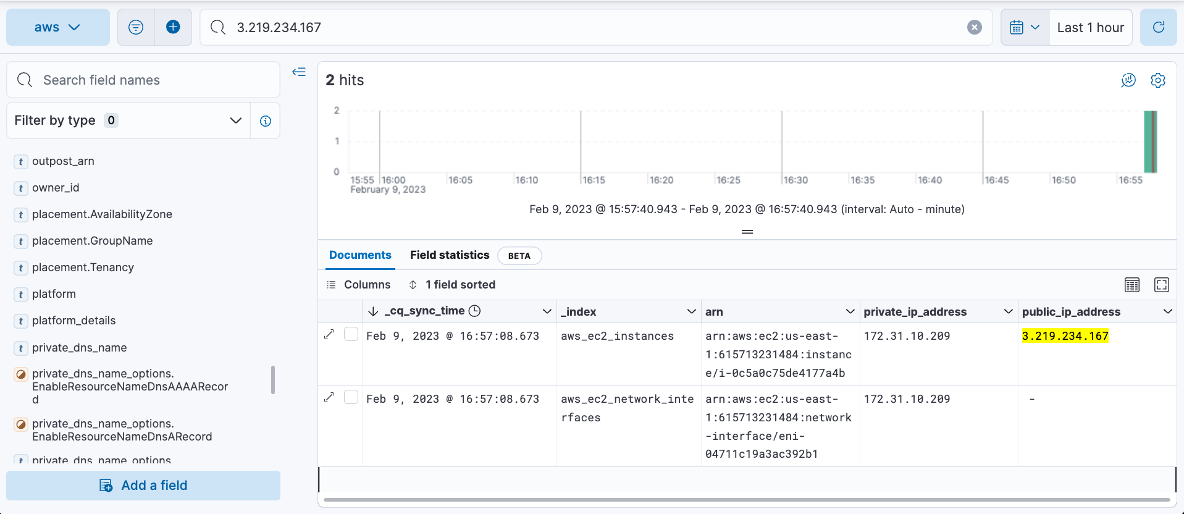Viewport: 1184px width, 514px height.
Task: Switch to the Field statistics tab
Action: 450,255
